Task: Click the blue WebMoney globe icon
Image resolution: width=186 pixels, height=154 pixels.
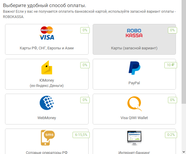Action: (47, 103)
